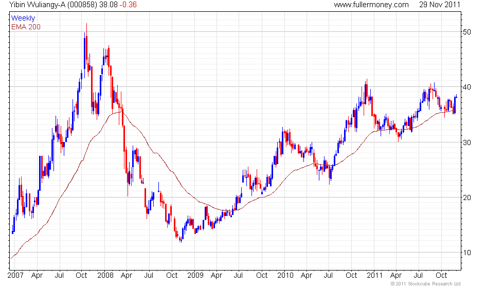This screenshot has height=288, width=504.
Task: Click the x-axis year label 2009
Action: coord(195,276)
